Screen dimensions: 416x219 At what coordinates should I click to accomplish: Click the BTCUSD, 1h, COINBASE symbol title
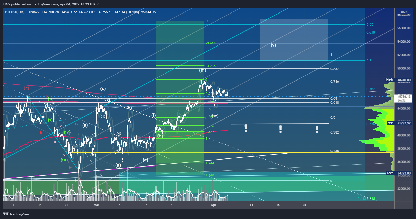point(23,12)
